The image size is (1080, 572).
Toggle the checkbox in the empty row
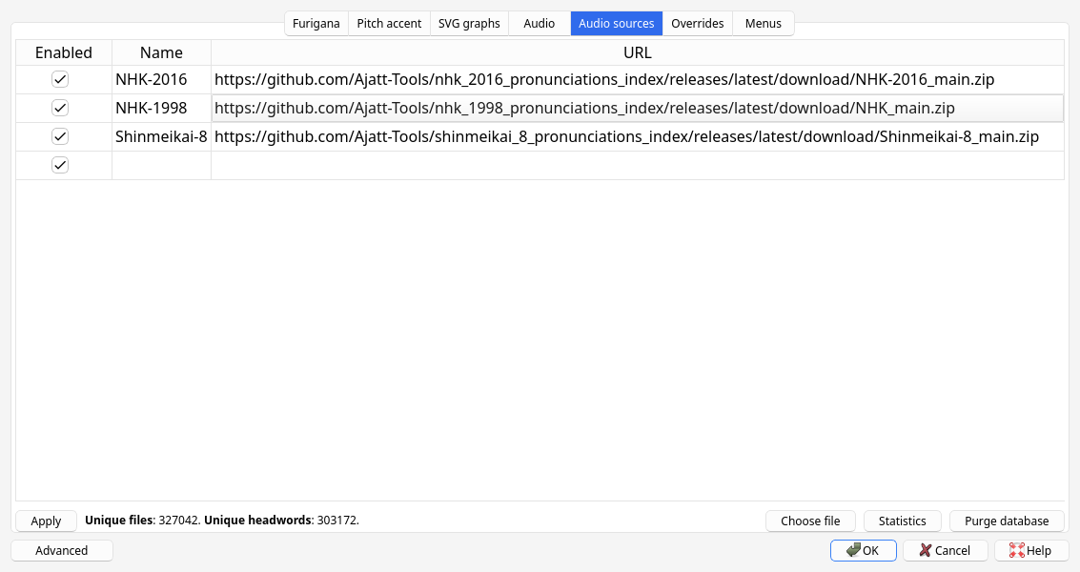click(x=60, y=165)
